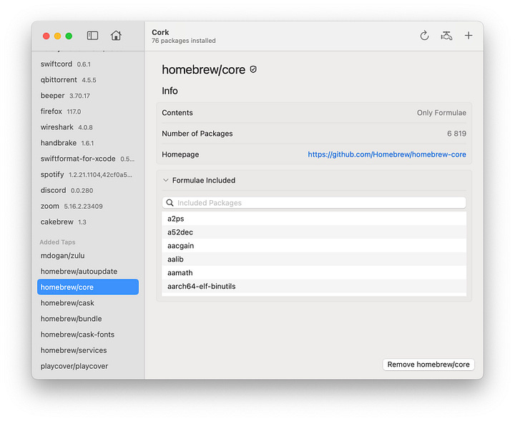This screenshot has width=515, height=421.
Task: Refresh packages with the update arrow icon
Action: [x=424, y=36]
